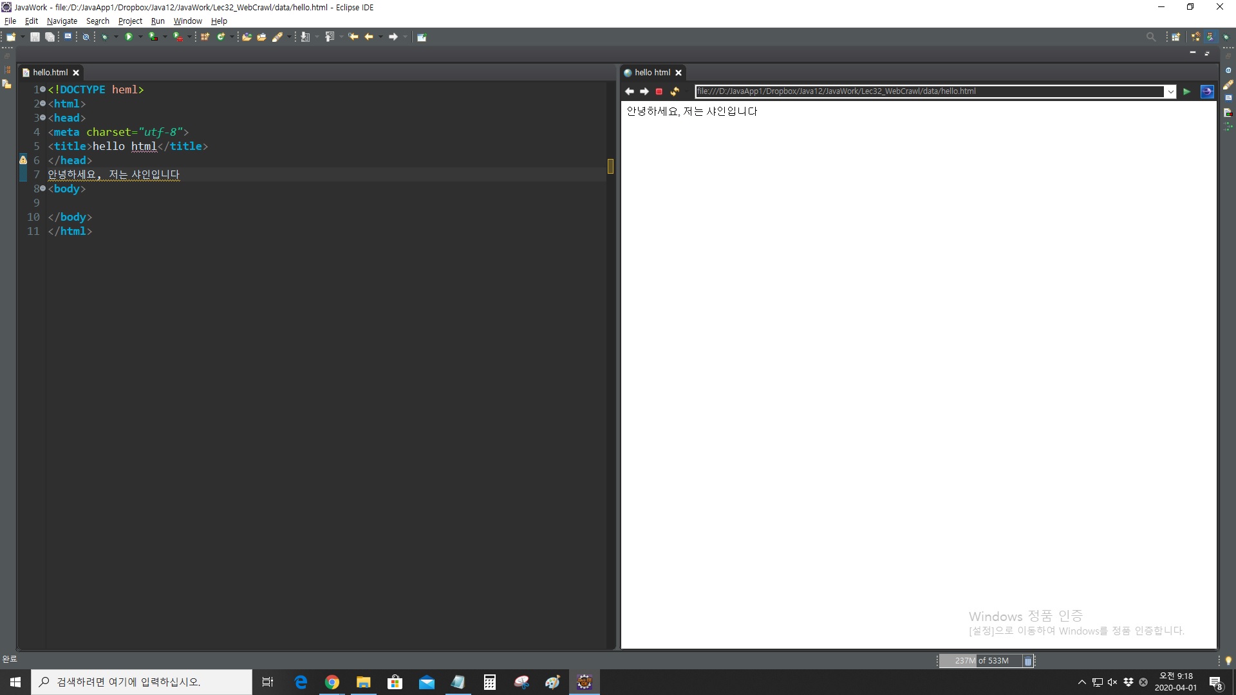The width and height of the screenshot is (1236, 695).
Task: Open the New wizard dropdown arrow
Action: click(x=23, y=37)
